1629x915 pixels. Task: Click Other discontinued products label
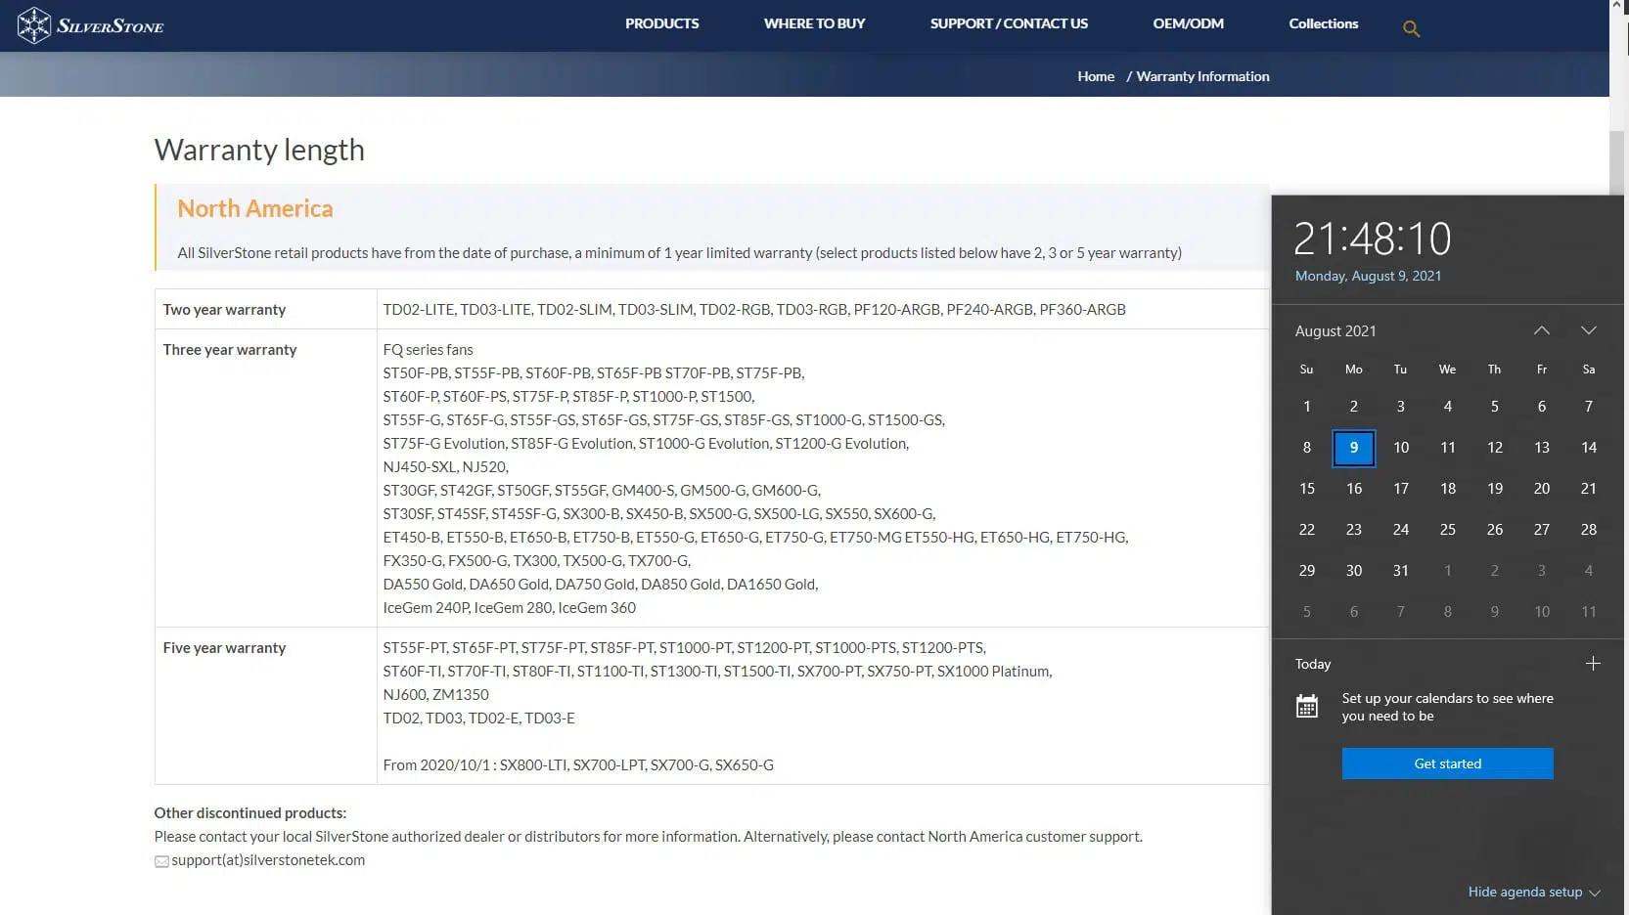(x=250, y=813)
